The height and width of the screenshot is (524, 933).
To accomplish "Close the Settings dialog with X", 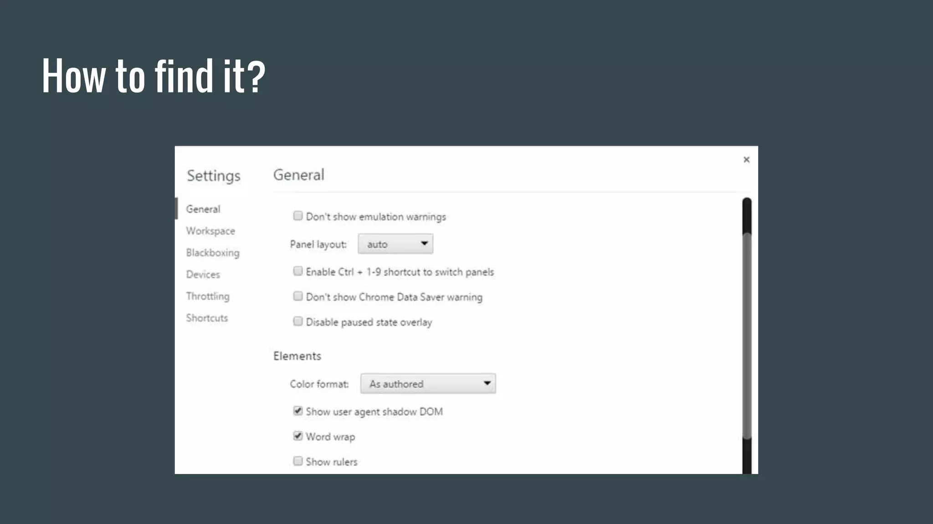I will 746,160.
